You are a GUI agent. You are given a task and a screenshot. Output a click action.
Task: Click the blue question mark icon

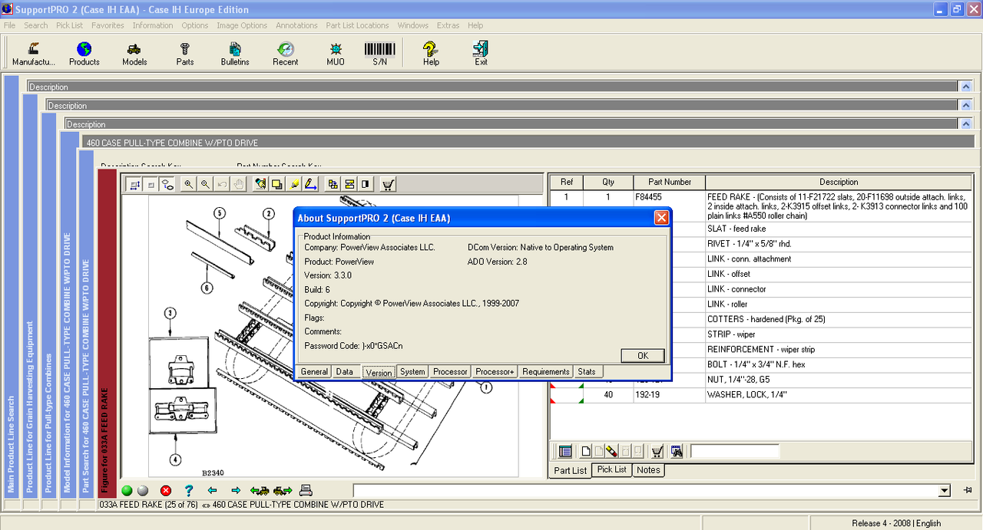click(x=189, y=491)
